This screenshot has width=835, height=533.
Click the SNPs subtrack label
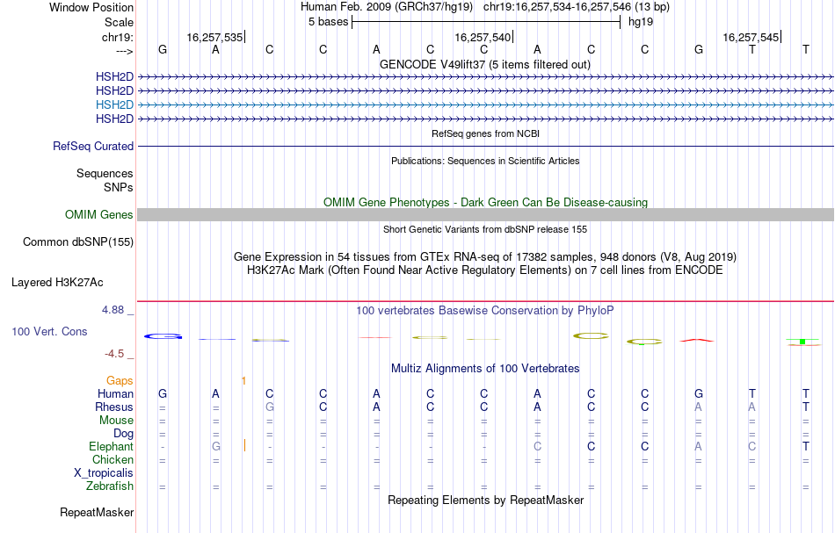click(x=119, y=187)
